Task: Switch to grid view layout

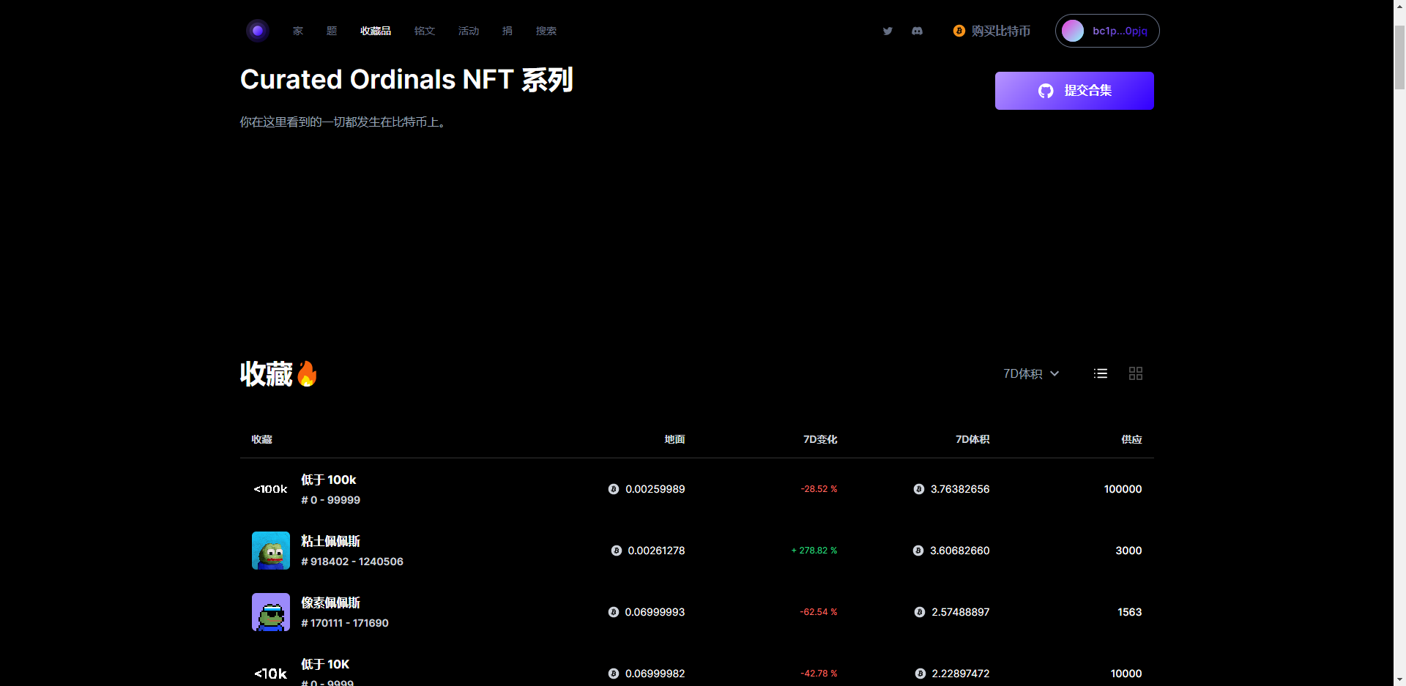Action: coord(1136,373)
